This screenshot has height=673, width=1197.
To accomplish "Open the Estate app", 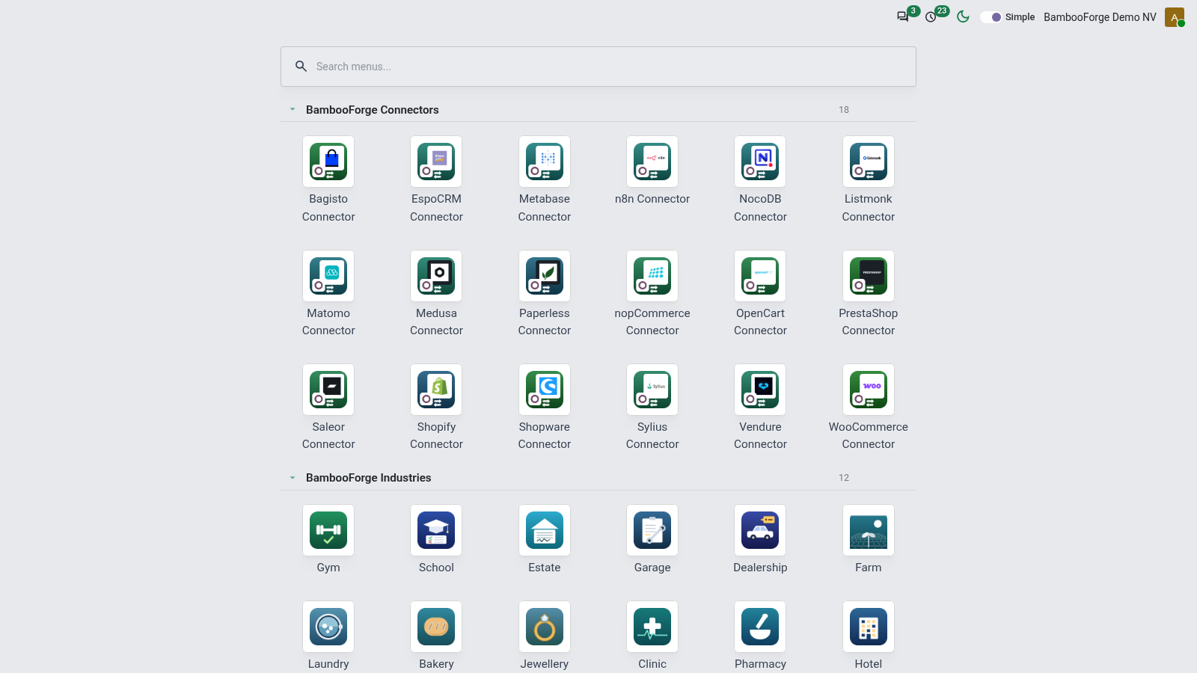I will coord(545,530).
